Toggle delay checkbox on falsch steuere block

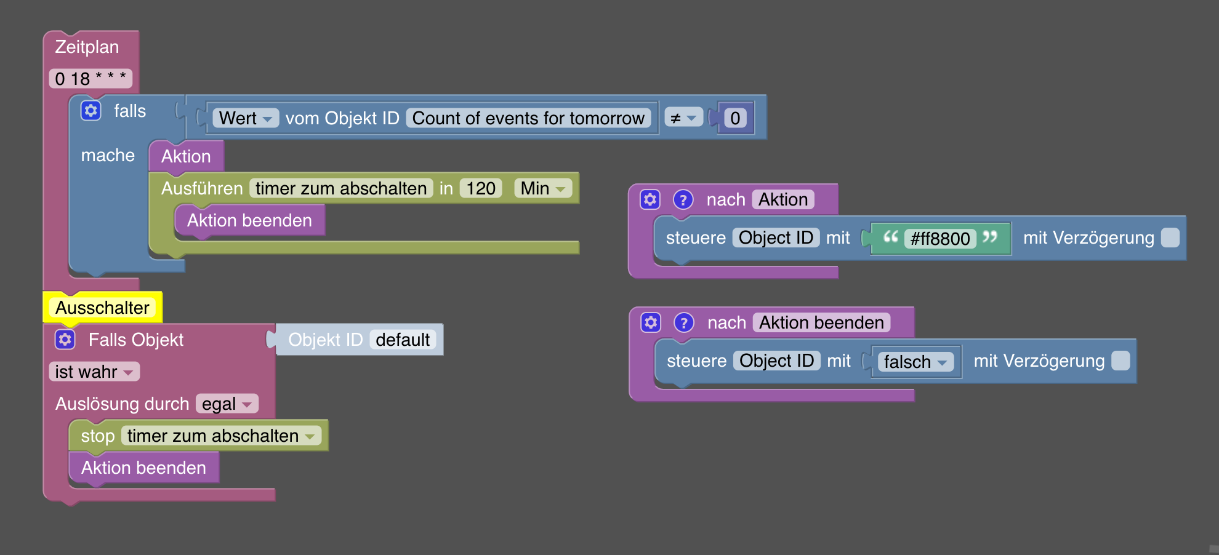point(1120,361)
